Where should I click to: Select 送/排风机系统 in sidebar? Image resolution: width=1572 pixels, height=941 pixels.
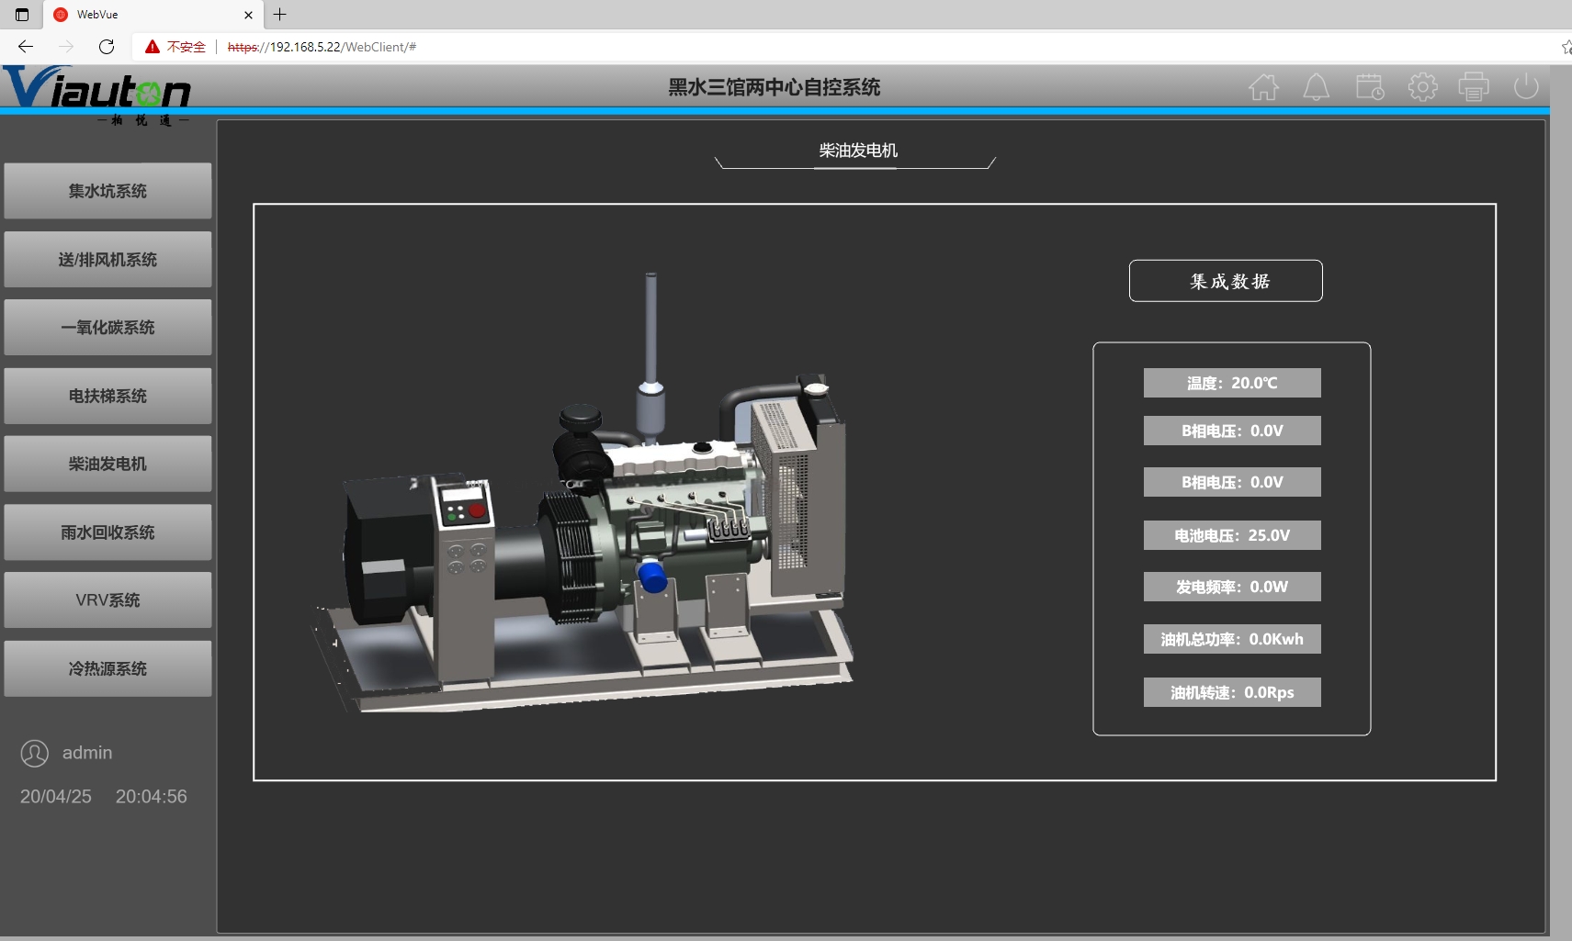(107, 260)
